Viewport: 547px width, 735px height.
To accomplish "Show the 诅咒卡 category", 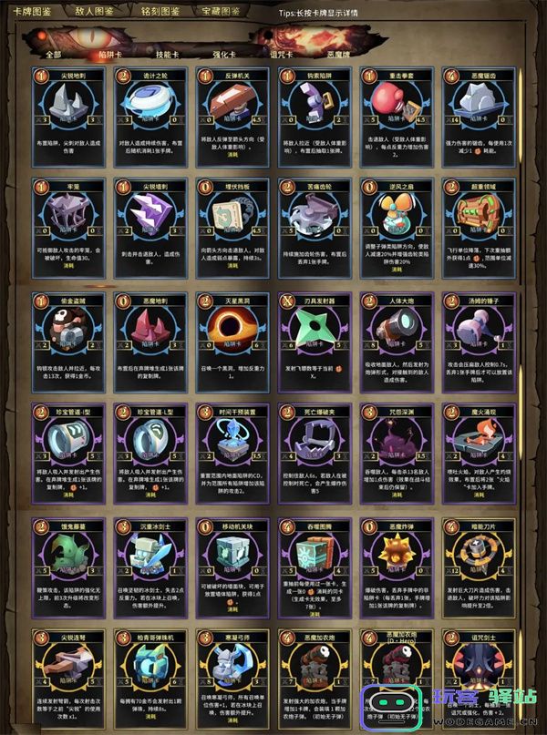I will point(282,55).
